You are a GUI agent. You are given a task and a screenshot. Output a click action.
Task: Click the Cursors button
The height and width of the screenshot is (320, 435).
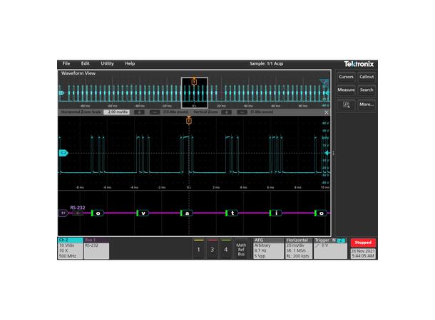pyautogui.click(x=346, y=77)
